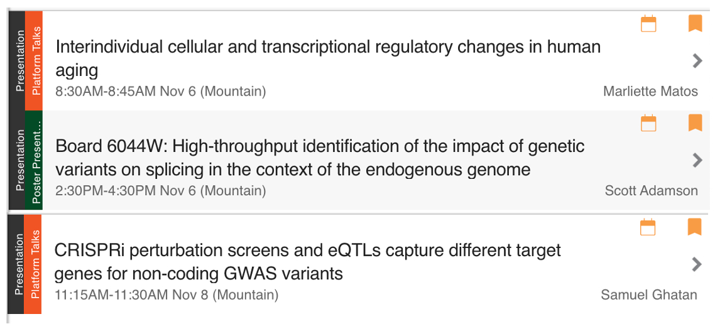The height and width of the screenshot is (324, 715).
Task: Toggle bookmark on human aging presentation
Action: point(695,24)
